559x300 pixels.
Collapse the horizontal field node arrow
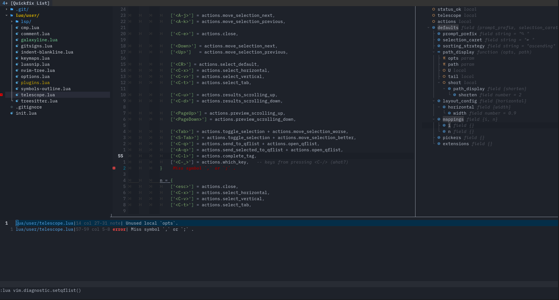click(439, 107)
